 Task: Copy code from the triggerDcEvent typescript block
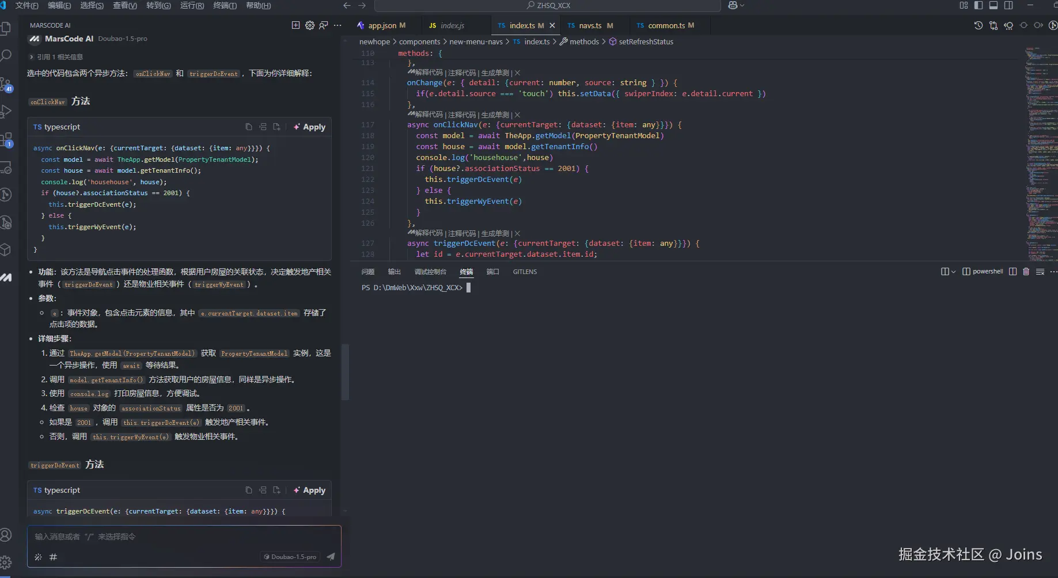click(249, 490)
